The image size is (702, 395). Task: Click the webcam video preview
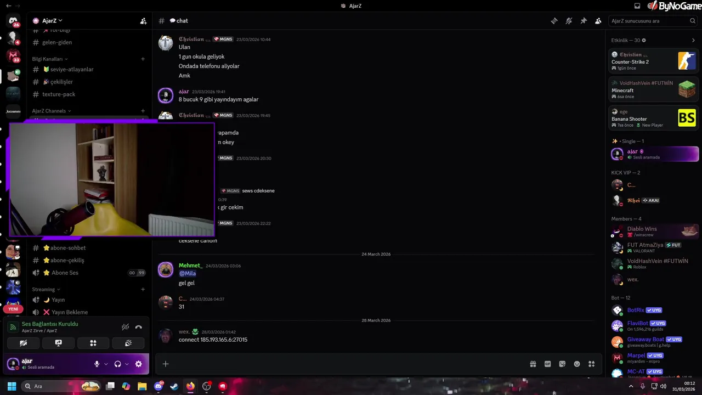pyautogui.click(x=112, y=179)
